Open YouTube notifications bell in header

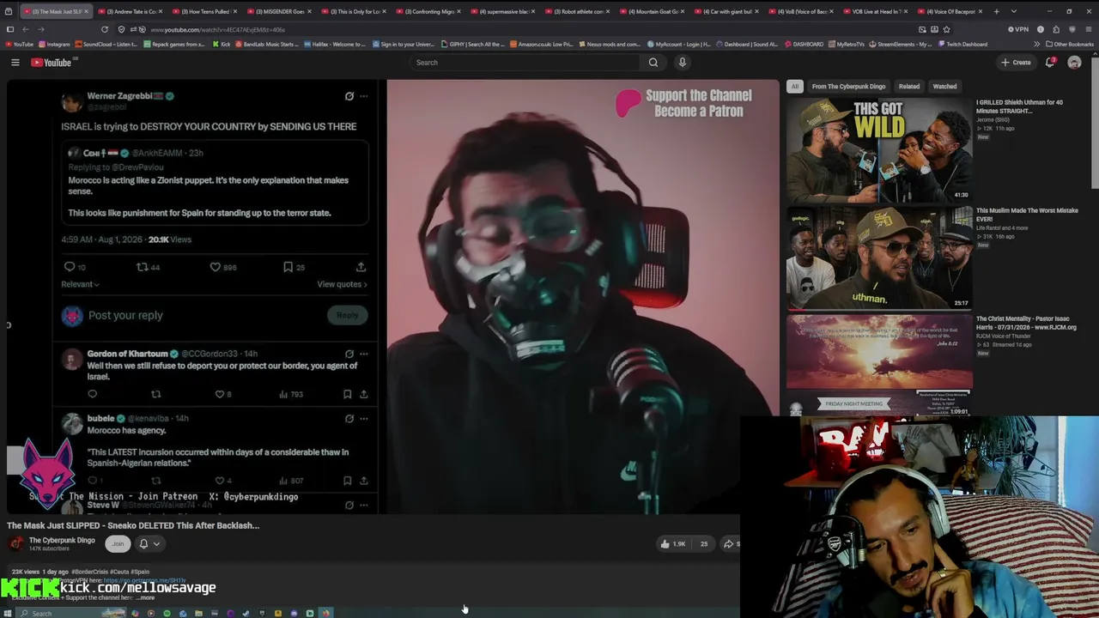[x=1050, y=63]
